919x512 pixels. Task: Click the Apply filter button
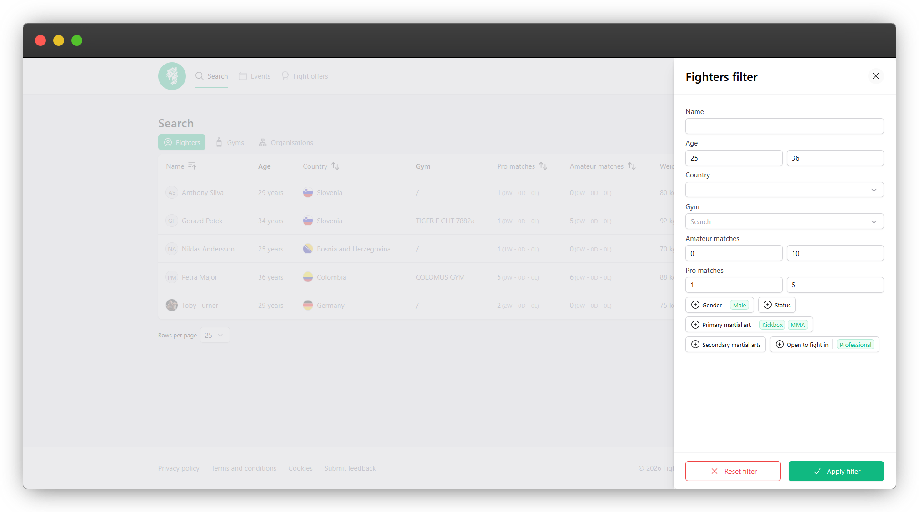pyautogui.click(x=836, y=471)
